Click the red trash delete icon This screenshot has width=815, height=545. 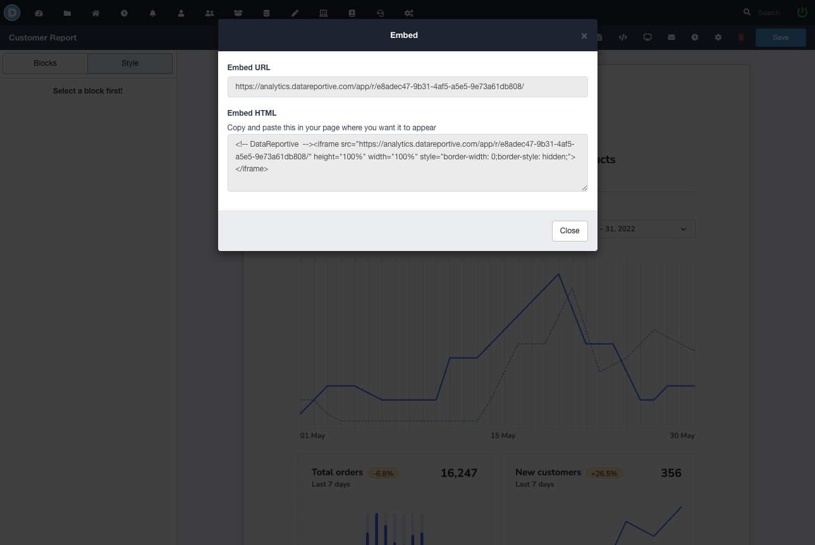(741, 37)
